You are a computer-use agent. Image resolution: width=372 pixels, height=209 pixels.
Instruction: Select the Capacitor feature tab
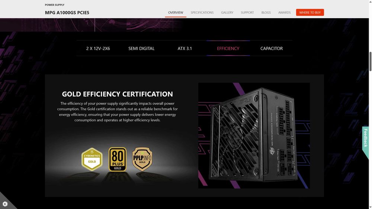272,48
